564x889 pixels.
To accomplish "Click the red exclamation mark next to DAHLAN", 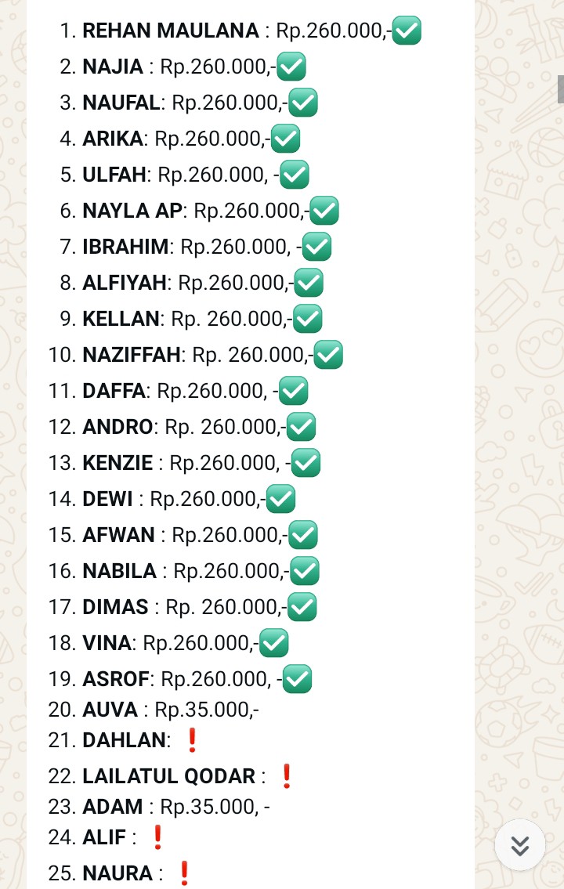I will pos(192,739).
